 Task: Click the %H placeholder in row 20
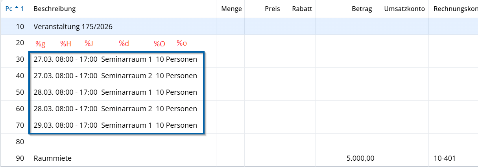coord(65,44)
